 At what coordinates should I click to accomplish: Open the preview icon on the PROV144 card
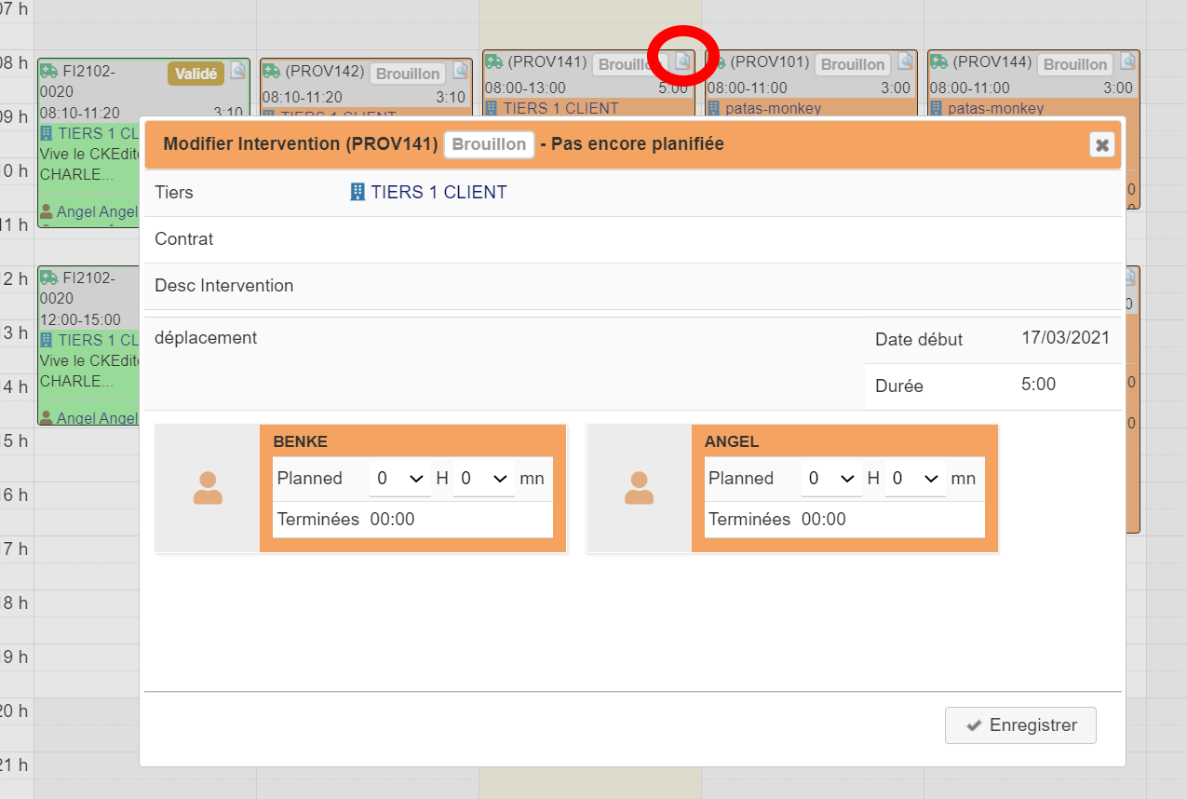pos(1127,62)
